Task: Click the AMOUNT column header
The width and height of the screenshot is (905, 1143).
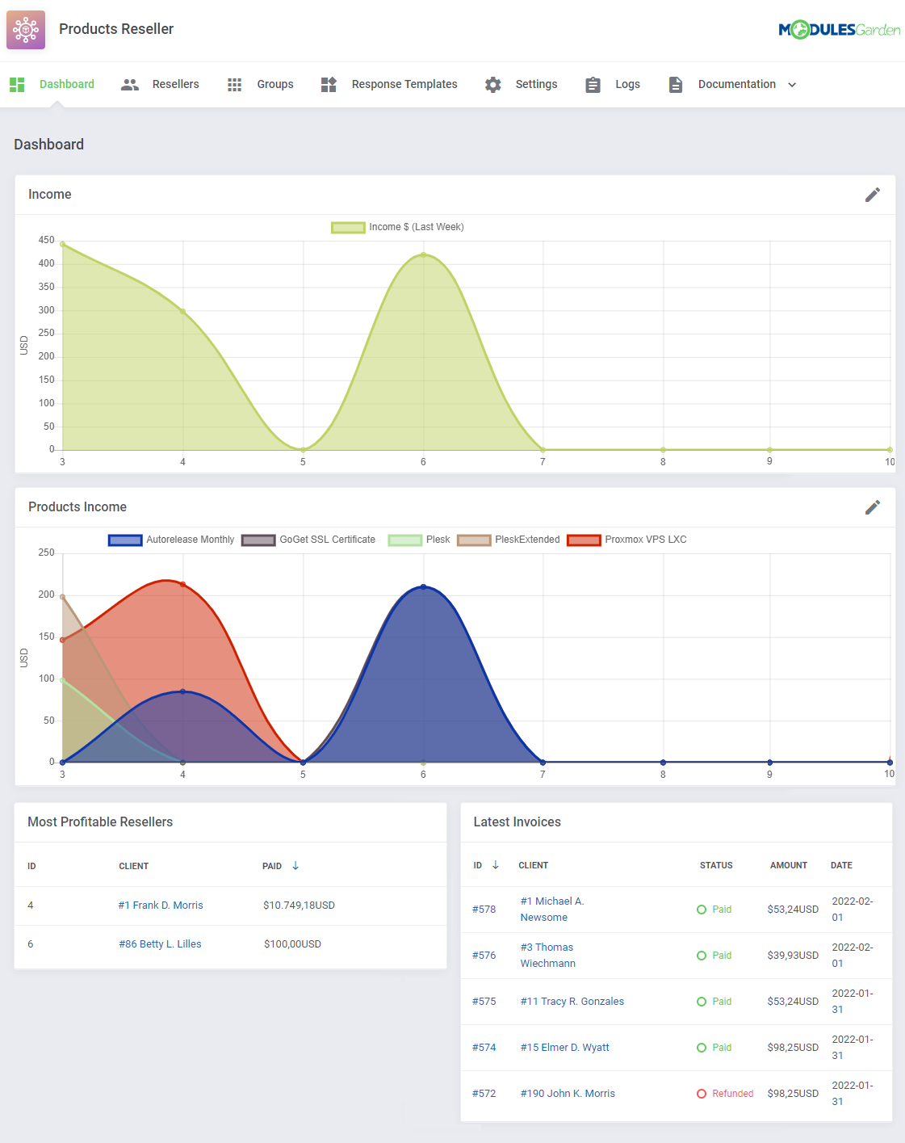Action: point(789,865)
